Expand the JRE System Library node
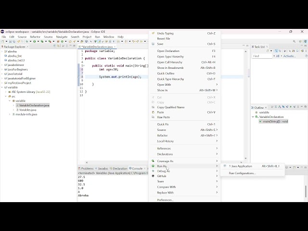 [6, 92]
